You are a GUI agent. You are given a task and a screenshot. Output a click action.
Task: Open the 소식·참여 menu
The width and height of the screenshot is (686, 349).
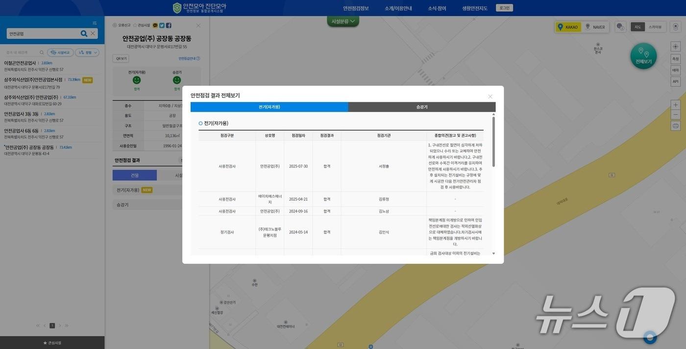(x=437, y=8)
